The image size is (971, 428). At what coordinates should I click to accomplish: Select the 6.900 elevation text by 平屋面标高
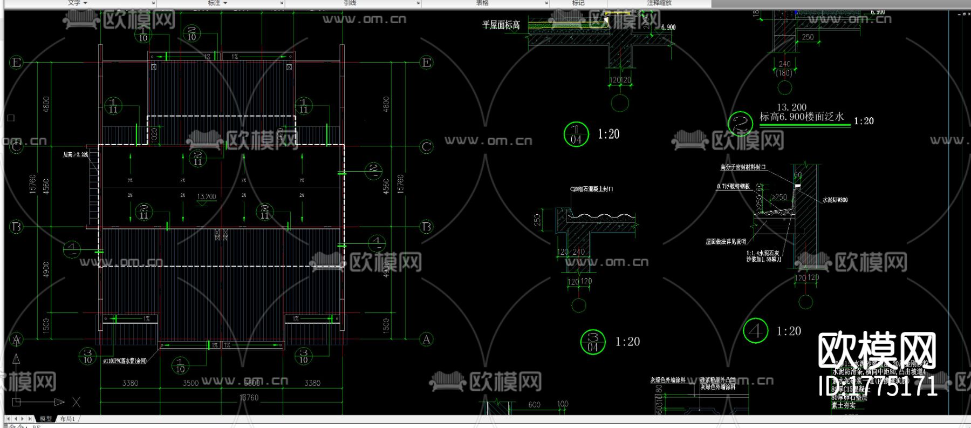click(x=668, y=27)
